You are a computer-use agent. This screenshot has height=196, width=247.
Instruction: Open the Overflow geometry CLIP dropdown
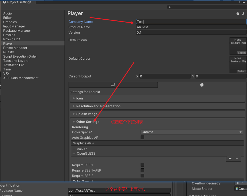click(x=241, y=183)
